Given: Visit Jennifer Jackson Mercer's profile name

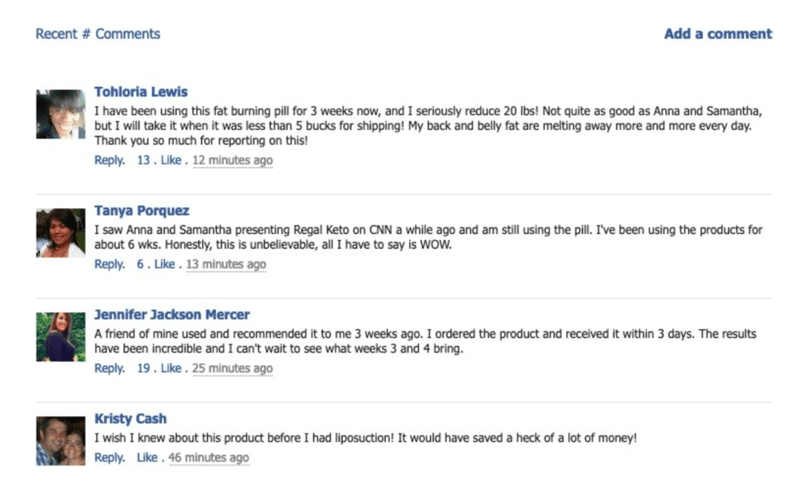Looking at the screenshot, I should coord(172,315).
